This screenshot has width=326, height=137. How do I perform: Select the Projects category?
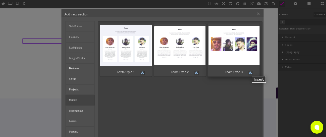click(x=80, y=90)
